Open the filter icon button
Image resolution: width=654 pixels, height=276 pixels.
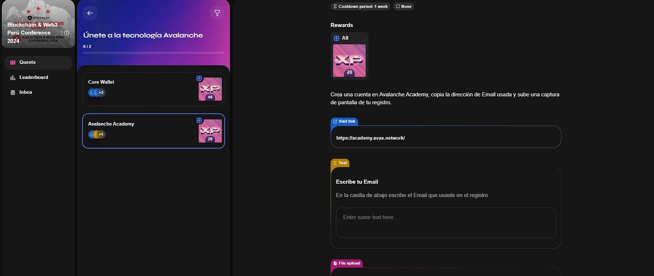click(217, 13)
